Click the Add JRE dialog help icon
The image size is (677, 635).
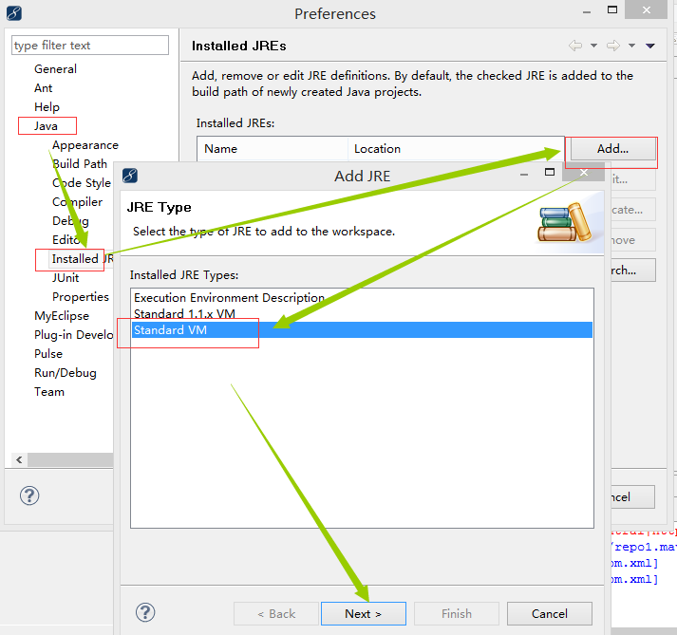click(145, 612)
